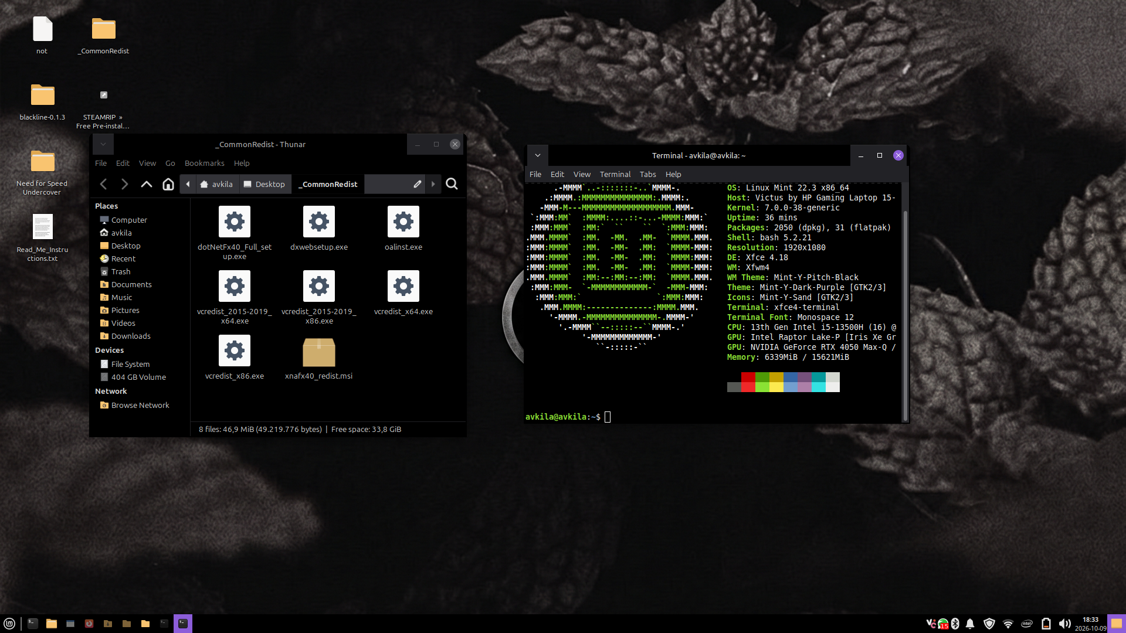The image size is (1126, 633).
Task: Go back in Thunar history
Action: coord(103,184)
